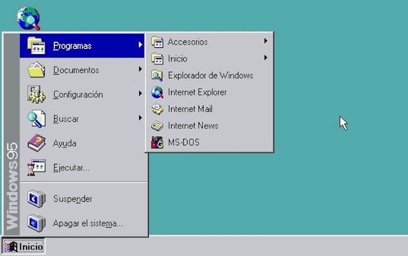
Task: Click the Documentos folder icon
Action: pos(37,70)
